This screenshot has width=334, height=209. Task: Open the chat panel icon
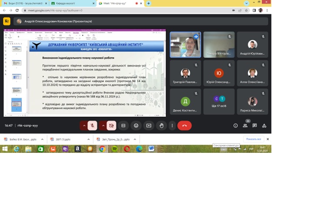coord(255,125)
